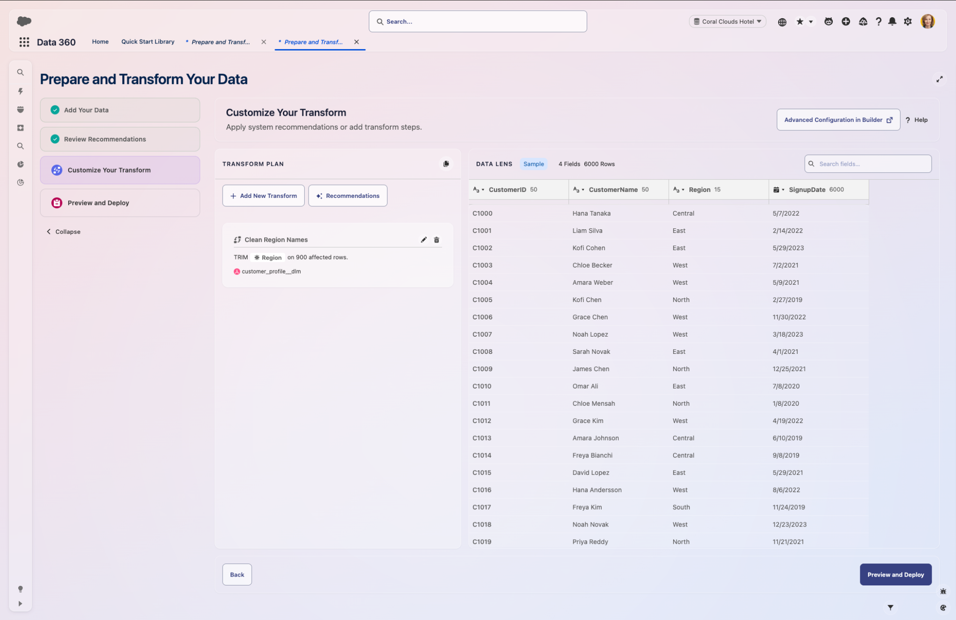956x620 pixels.
Task: Click the Salesforce cloud logo
Action: point(24,21)
